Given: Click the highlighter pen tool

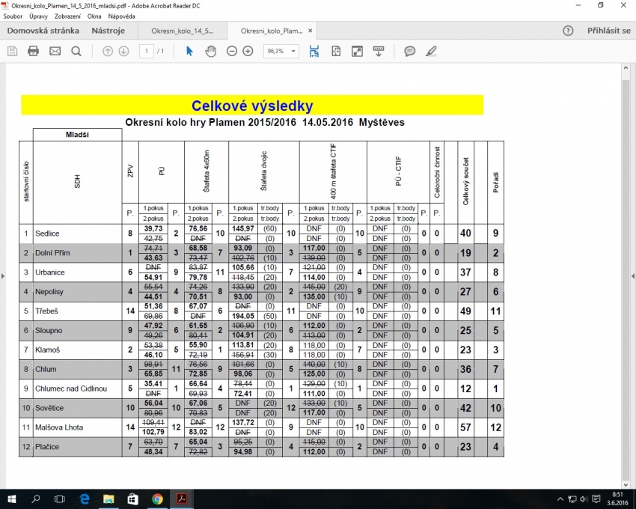Looking at the screenshot, I should (431, 51).
